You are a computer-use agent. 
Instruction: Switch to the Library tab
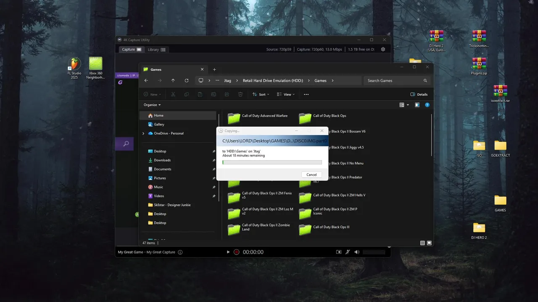156,49
